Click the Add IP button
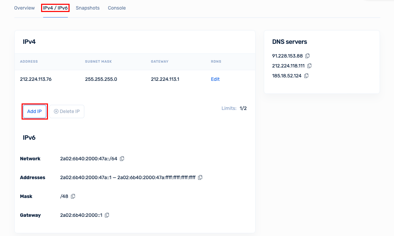This screenshot has width=394, height=236. [x=34, y=111]
